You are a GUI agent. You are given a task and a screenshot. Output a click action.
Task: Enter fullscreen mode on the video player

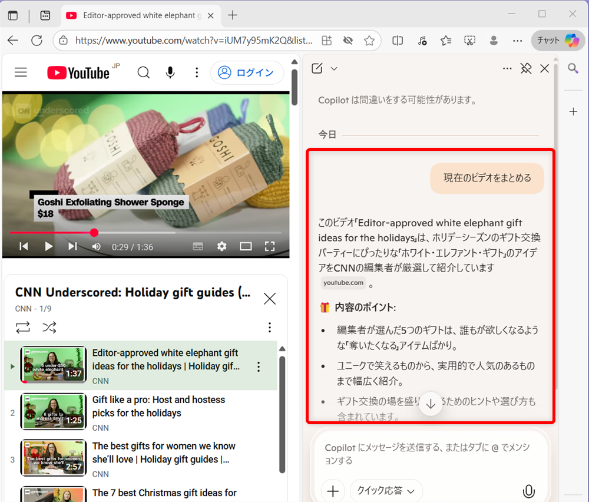tap(270, 247)
